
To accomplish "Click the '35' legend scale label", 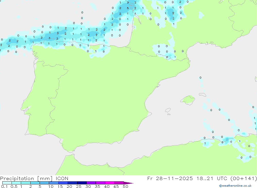I will coord(97,186).
